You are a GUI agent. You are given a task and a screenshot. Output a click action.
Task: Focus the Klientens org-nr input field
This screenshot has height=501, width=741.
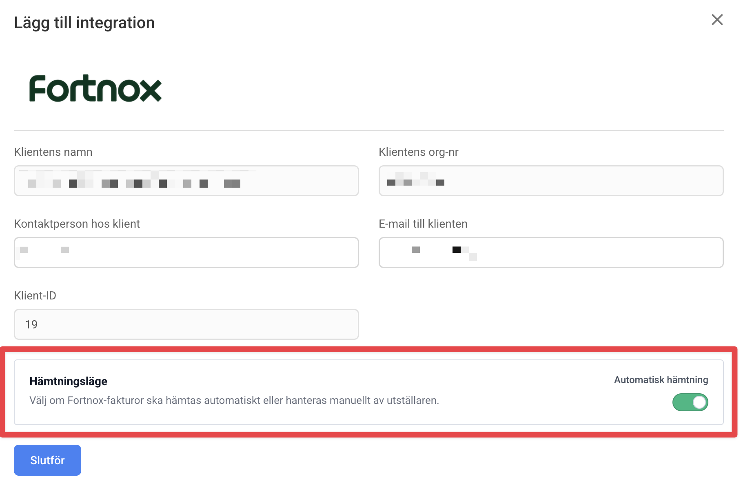click(x=551, y=181)
